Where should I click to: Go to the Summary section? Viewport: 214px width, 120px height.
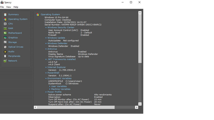13,14
